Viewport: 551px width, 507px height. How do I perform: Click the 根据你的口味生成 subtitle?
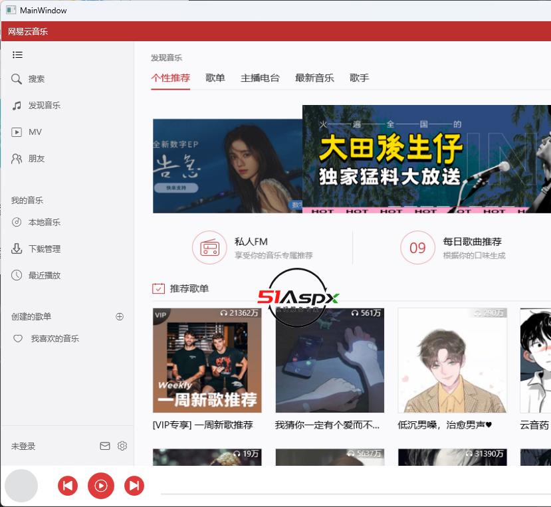[x=474, y=255]
